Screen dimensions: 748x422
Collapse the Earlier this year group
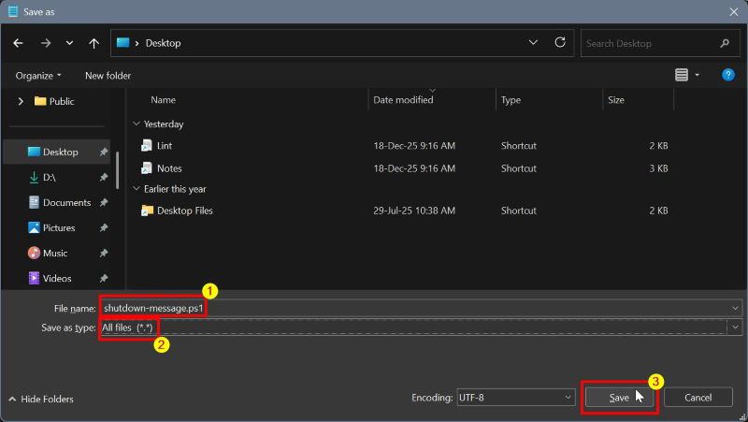[136, 189]
